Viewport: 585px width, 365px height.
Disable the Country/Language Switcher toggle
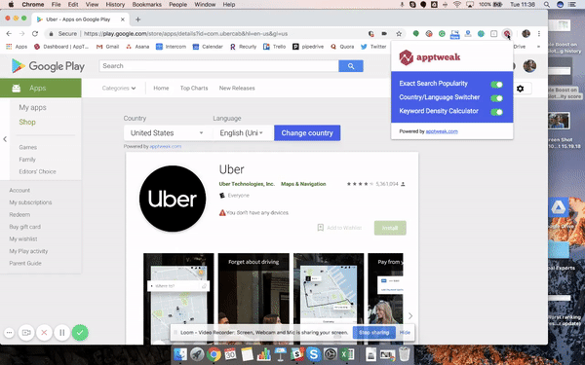[x=496, y=98]
